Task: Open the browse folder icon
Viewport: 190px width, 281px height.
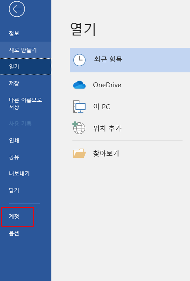Action: point(79,153)
